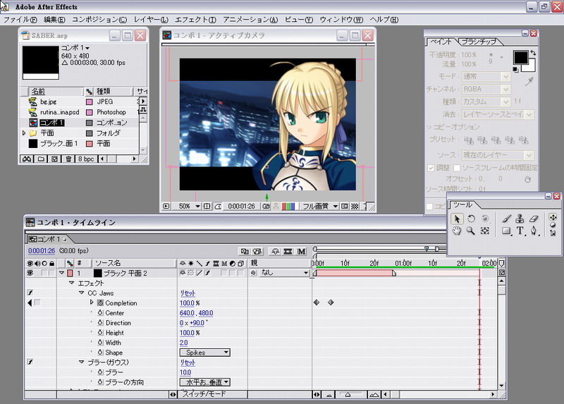Screen dimensions: 564x404
Task: Click the スイッチ/モード button
Action: 204,394
